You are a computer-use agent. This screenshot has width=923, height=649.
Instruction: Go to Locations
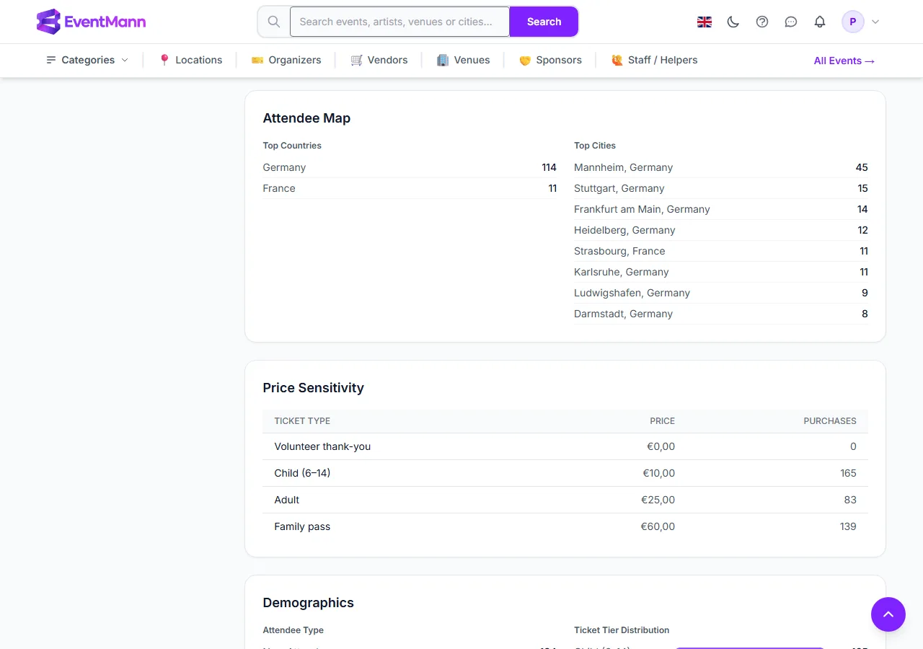[x=190, y=60]
